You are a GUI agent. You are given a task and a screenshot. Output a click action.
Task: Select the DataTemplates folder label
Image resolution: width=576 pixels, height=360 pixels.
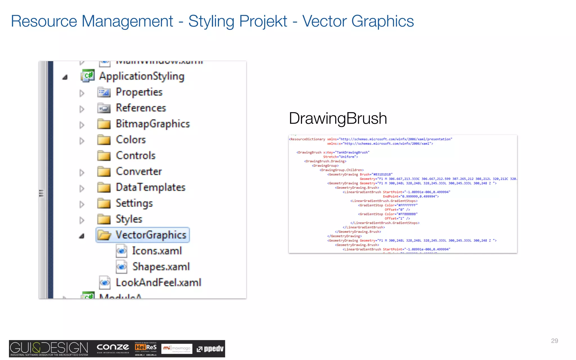[151, 187]
